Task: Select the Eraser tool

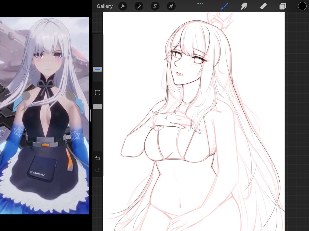Action: click(x=263, y=6)
